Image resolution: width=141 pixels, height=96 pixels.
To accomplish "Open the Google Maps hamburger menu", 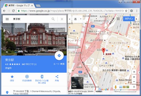I will click(x=7, y=19).
